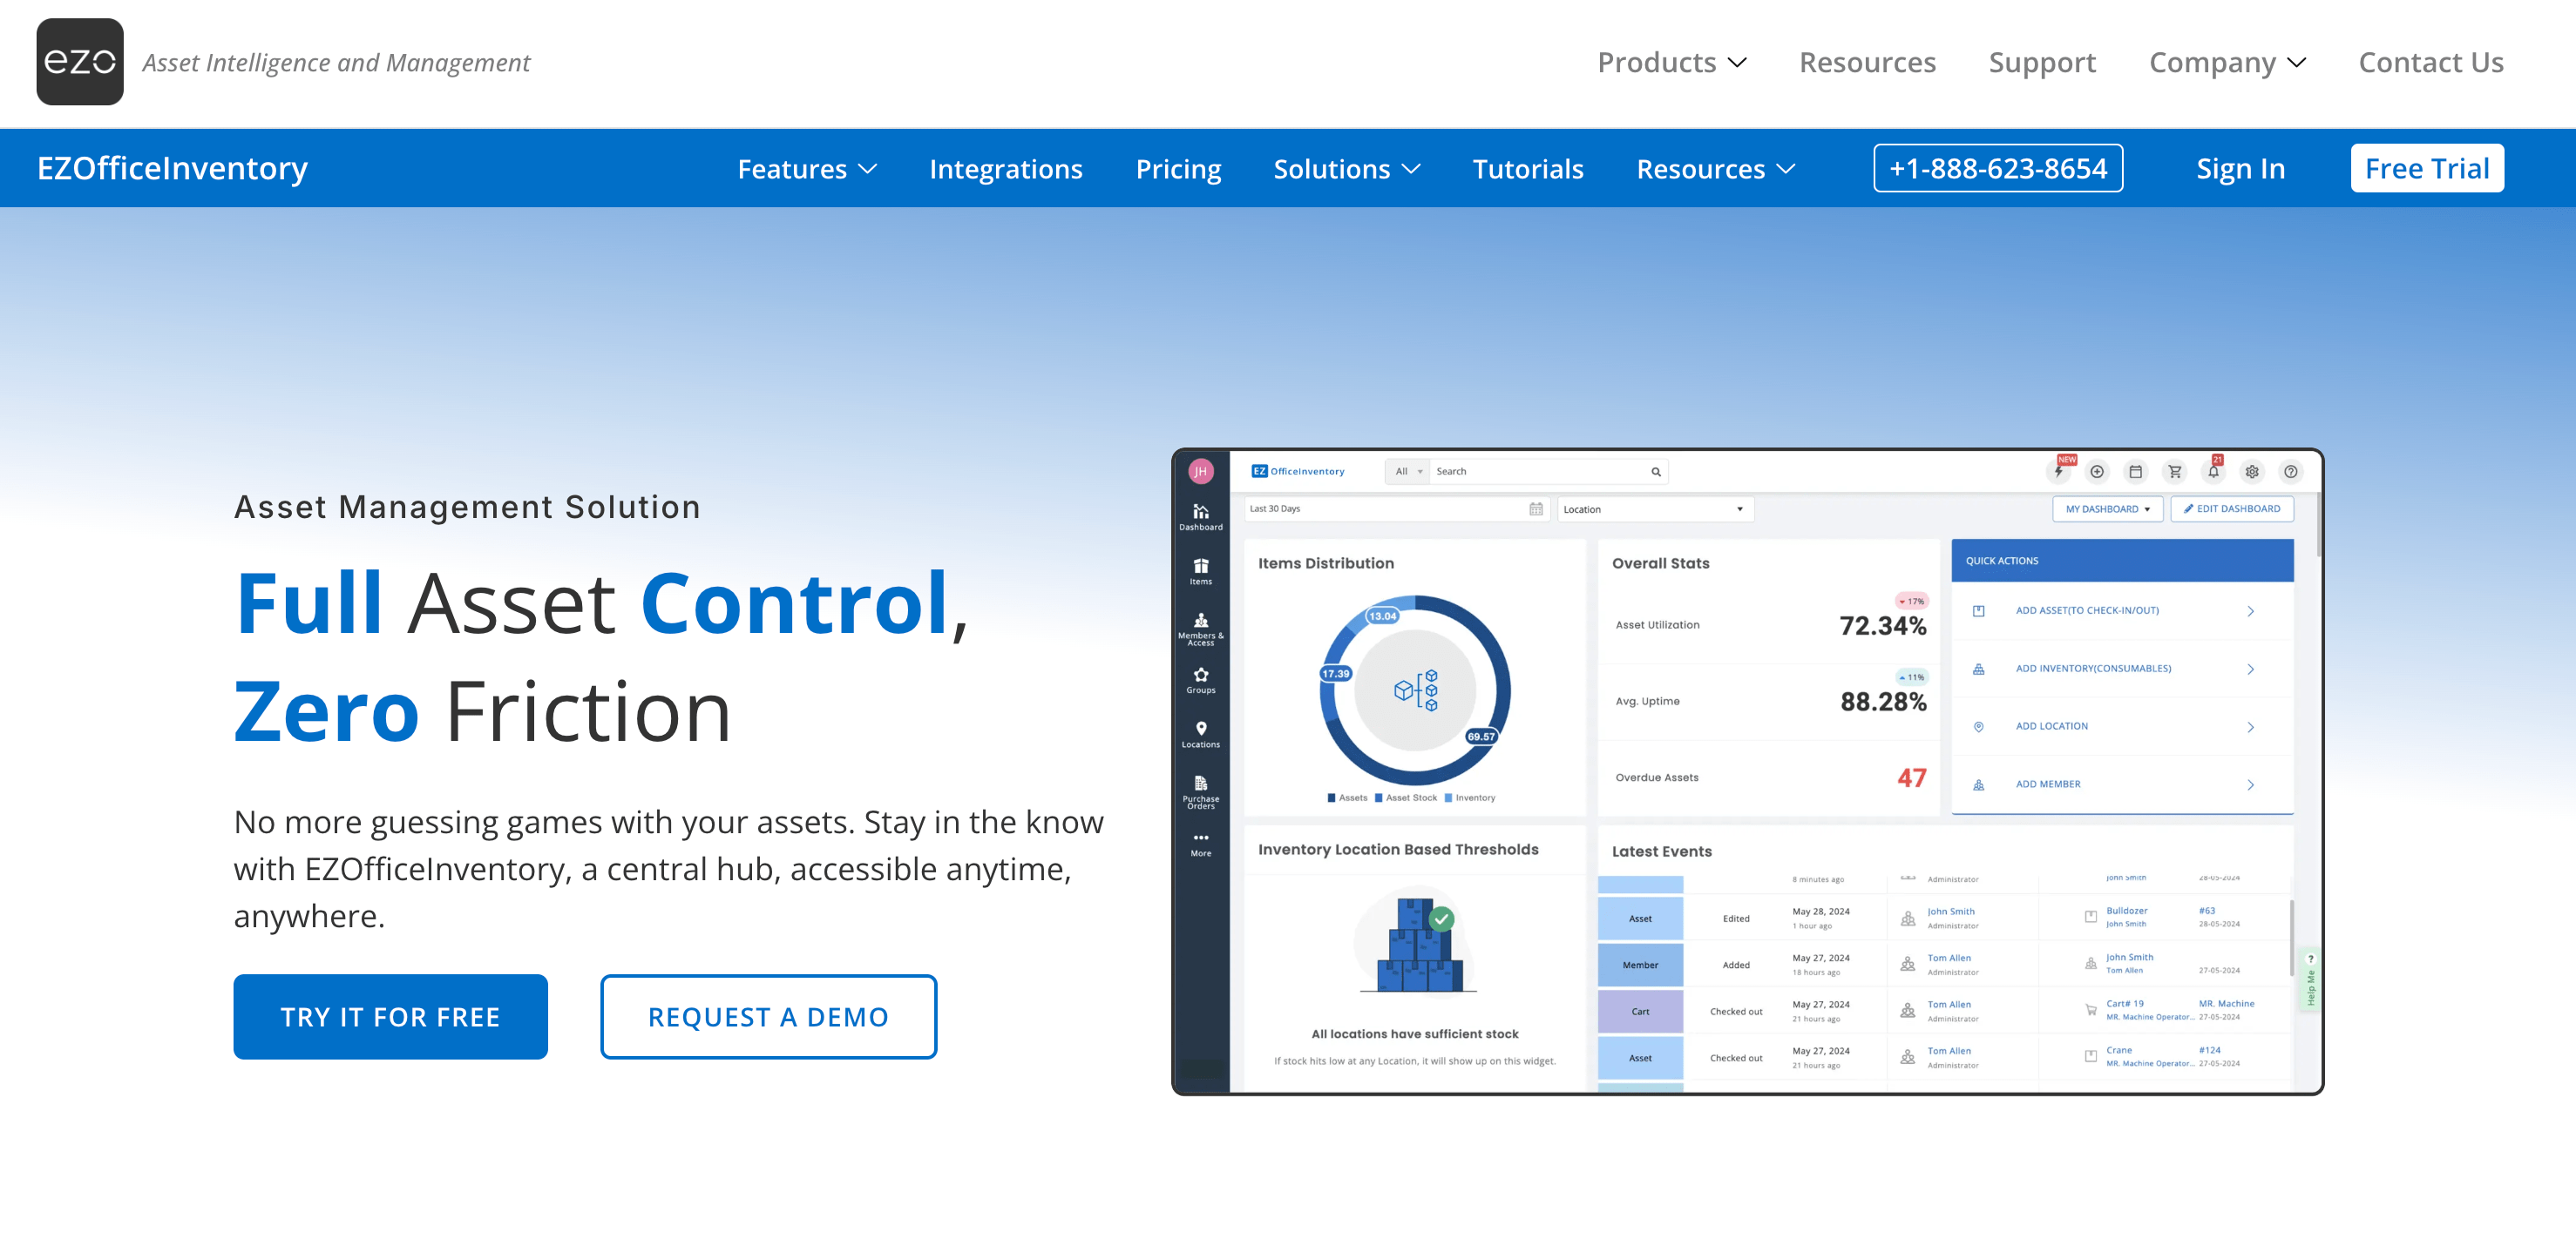
Task: Click the purple Cart cell in Latest Events
Action: point(1640,1011)
